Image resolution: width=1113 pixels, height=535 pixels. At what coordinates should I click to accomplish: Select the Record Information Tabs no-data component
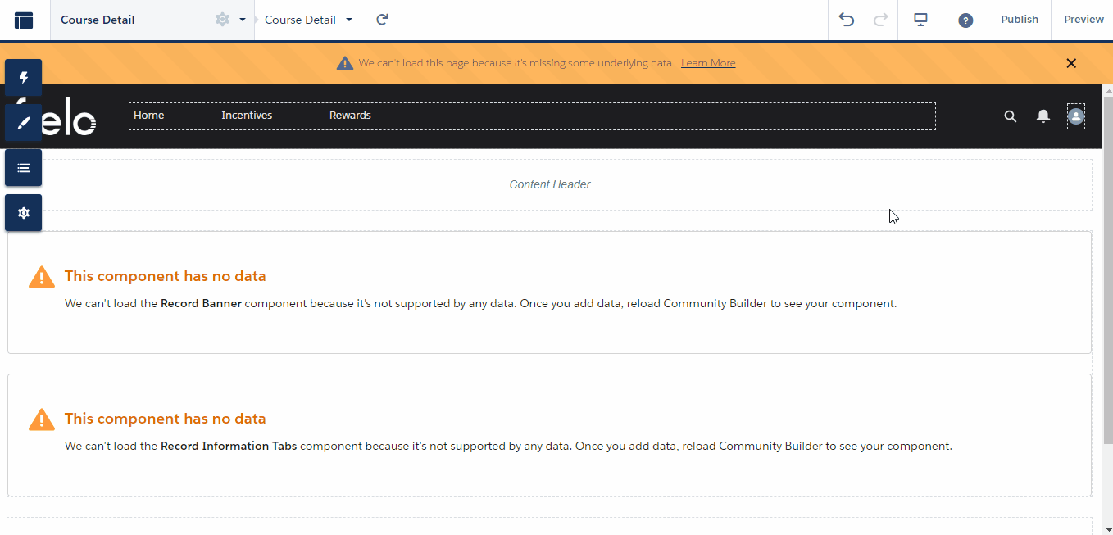click(550, 435)
